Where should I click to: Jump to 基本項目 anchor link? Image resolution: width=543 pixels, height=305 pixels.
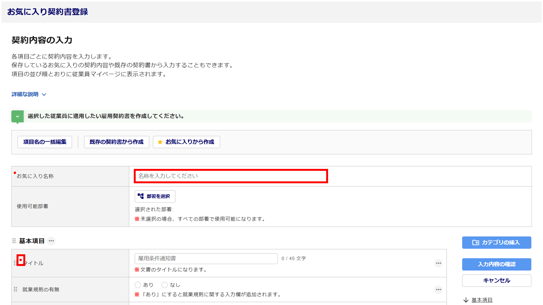[x=482, y=300]
